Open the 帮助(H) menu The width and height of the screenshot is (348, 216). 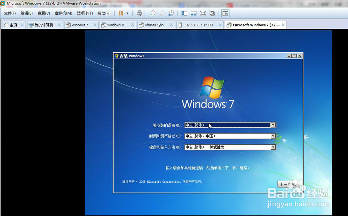coord(104,13)
